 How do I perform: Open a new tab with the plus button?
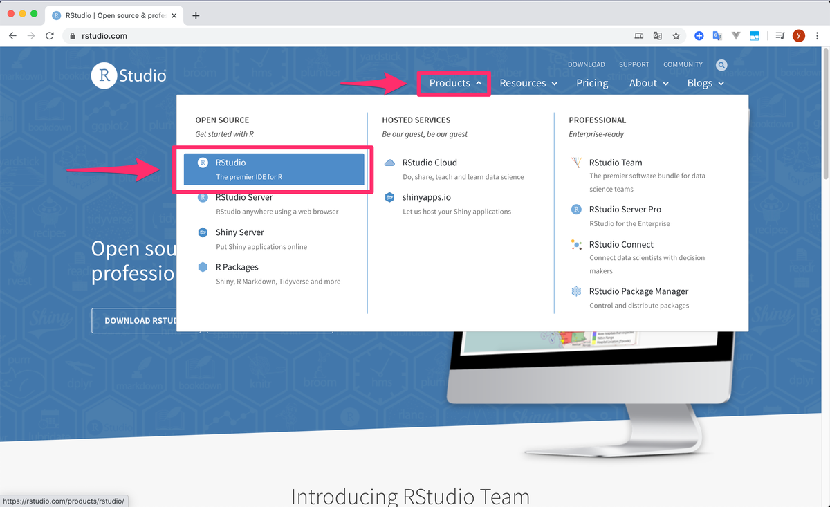tap(196, 15)
